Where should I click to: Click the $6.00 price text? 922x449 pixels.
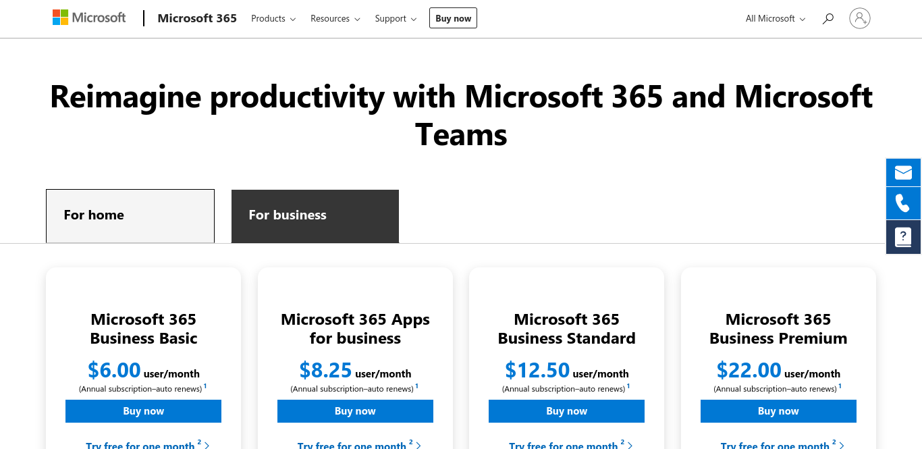(114, 370)
